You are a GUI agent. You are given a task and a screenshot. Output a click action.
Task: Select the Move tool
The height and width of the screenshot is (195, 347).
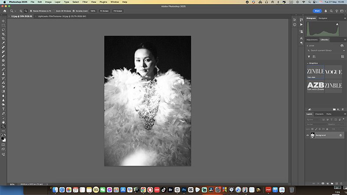point(3,20)
